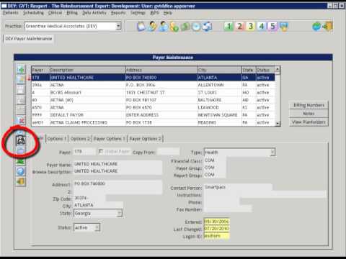
Task: Click the Copy From field
Action: tap(169, 152)
